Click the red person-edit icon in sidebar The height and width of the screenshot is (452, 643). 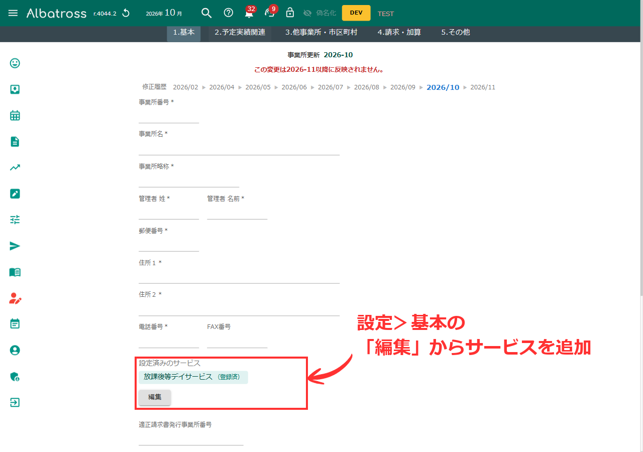pos(15,298)
